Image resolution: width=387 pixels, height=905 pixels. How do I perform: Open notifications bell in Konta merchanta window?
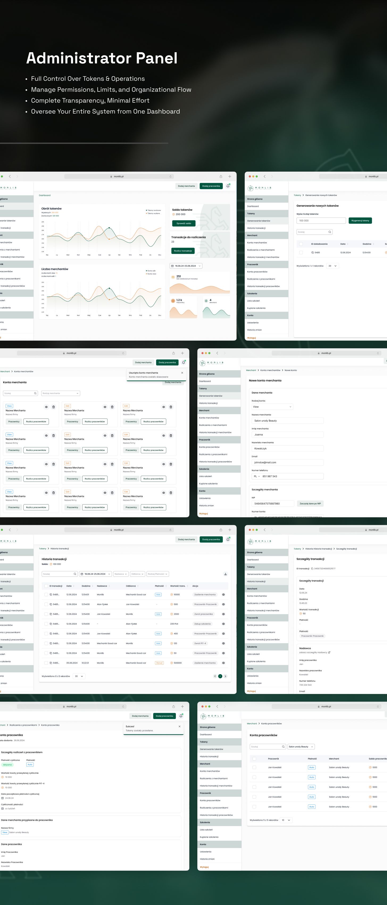[x=183, y=362]
